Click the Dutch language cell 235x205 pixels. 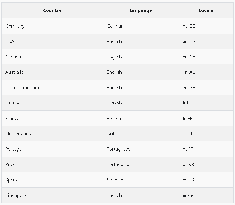coord(113,134)
